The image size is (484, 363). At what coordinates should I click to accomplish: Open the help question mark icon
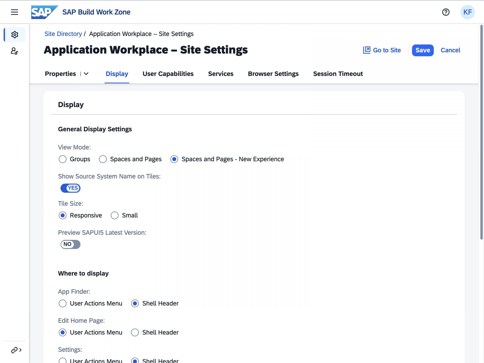click(x=446, y=12)
